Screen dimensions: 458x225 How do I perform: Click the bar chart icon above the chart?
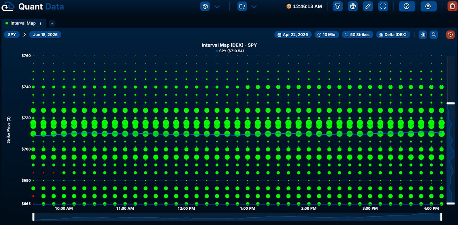click(423, 34)
